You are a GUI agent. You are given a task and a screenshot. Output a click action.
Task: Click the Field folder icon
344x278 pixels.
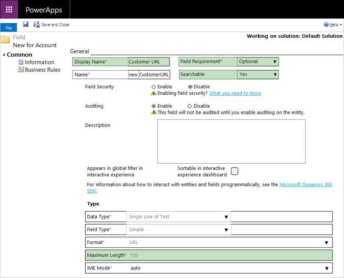tap(5, 40)
